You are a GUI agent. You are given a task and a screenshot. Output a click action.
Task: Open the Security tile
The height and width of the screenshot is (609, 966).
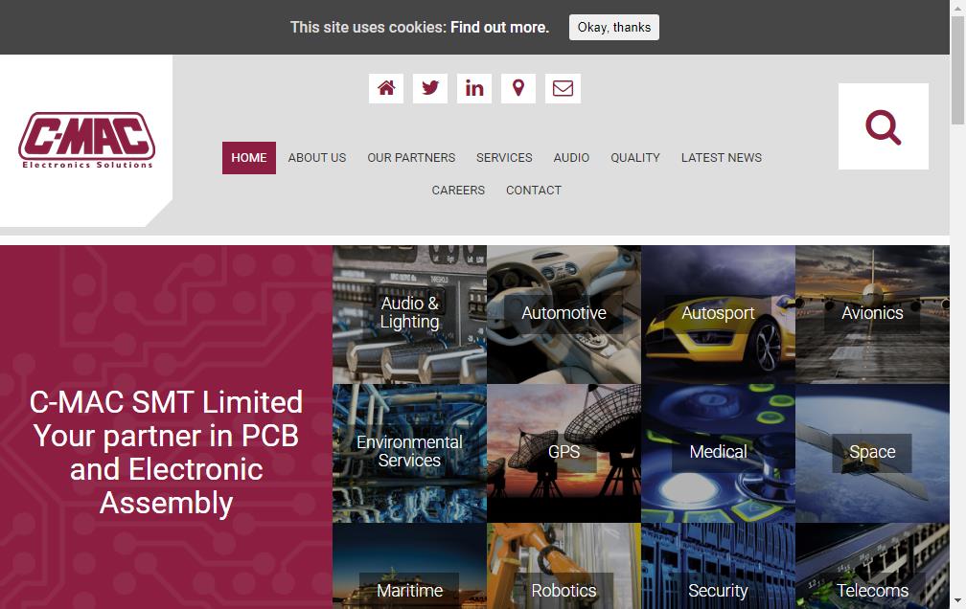[x=719, y=567]
